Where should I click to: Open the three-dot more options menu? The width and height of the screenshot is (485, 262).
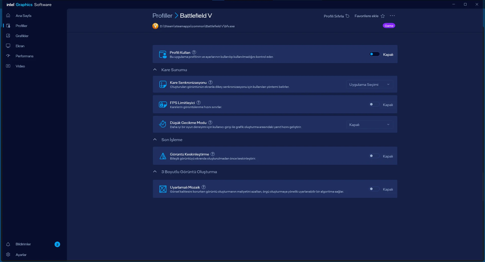[x=392, y=16]
